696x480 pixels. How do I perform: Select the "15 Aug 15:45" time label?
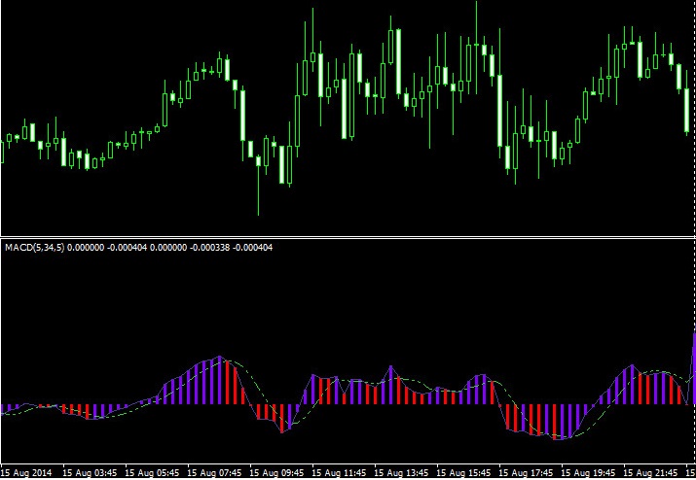click(464, 472)
